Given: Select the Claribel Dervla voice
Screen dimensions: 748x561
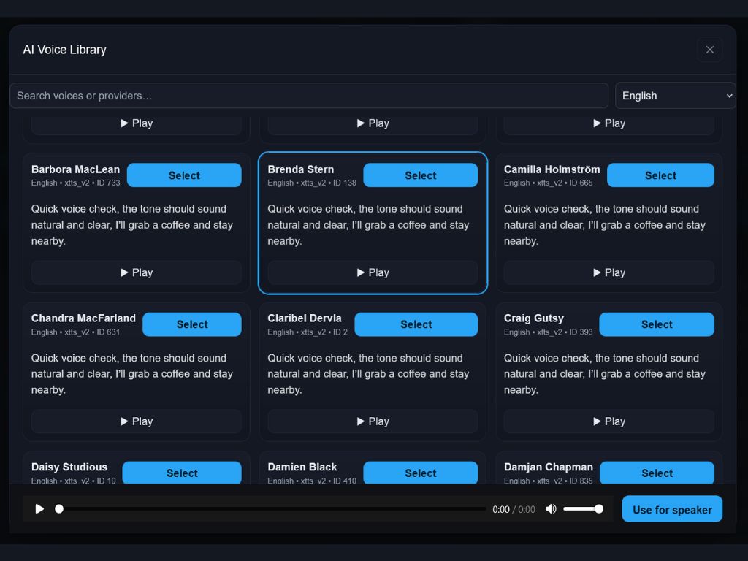Looking at the screenshot, I should (416, 324).
